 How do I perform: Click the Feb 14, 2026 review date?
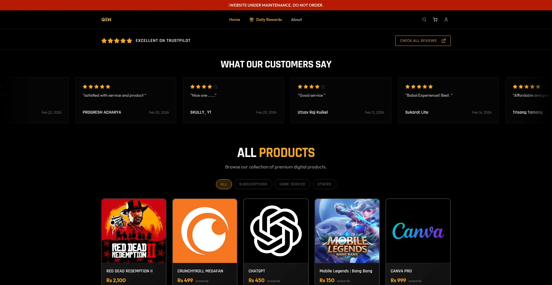(x=482, y=113)
